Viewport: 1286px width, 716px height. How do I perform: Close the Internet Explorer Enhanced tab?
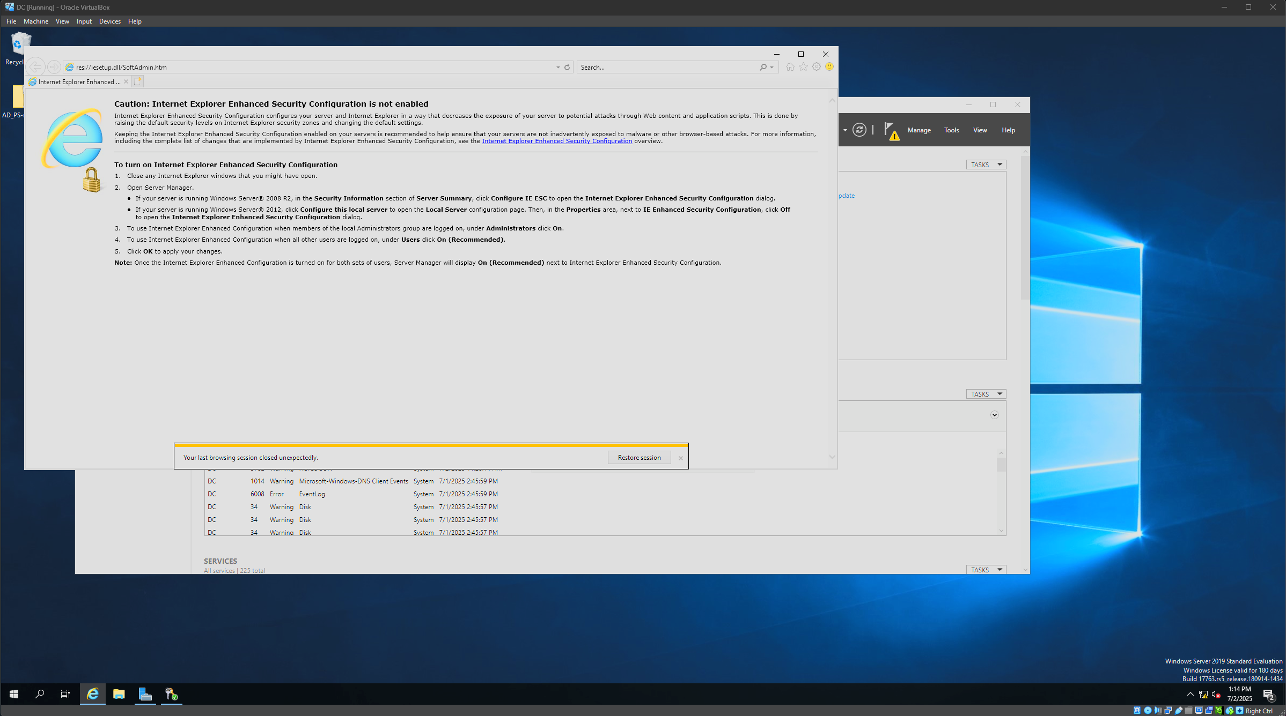point(126,81)
